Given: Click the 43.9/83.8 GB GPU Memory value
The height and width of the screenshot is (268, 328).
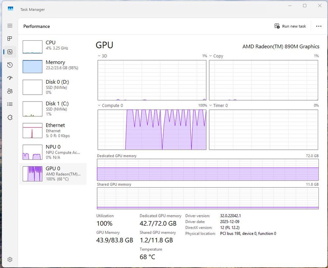Looking at the screenshot, I should 114,240.
